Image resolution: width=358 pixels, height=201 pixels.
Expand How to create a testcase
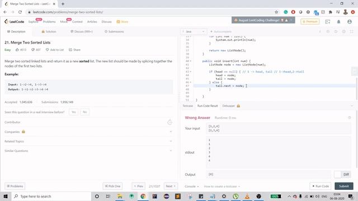222,186
